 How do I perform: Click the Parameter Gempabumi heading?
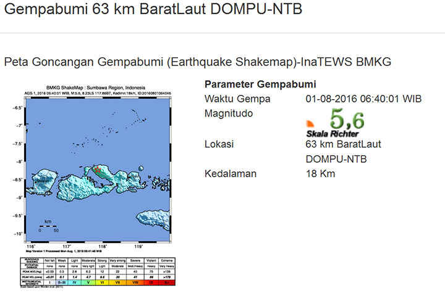[260, 84]
